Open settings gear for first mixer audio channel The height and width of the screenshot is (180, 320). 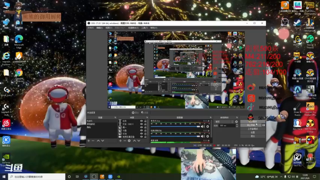coord(208,126)
